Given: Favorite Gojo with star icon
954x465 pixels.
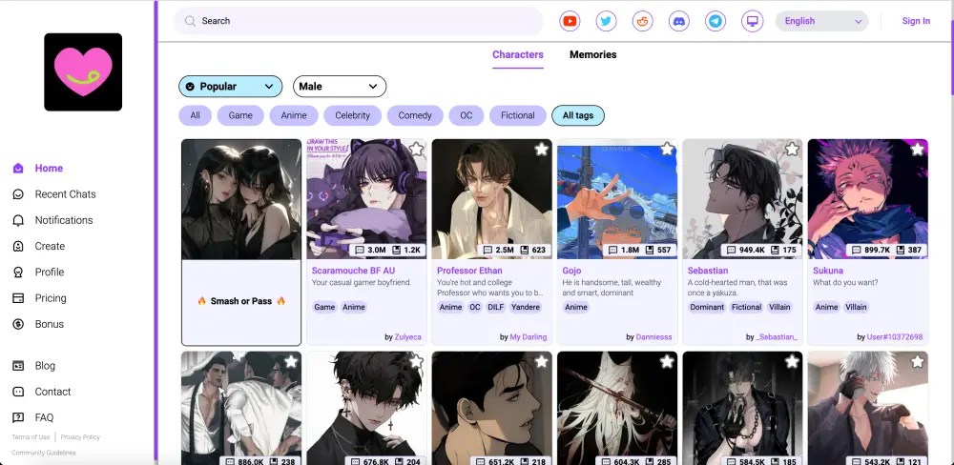Looking at the screenshot, I should click(x=667, y=149).
